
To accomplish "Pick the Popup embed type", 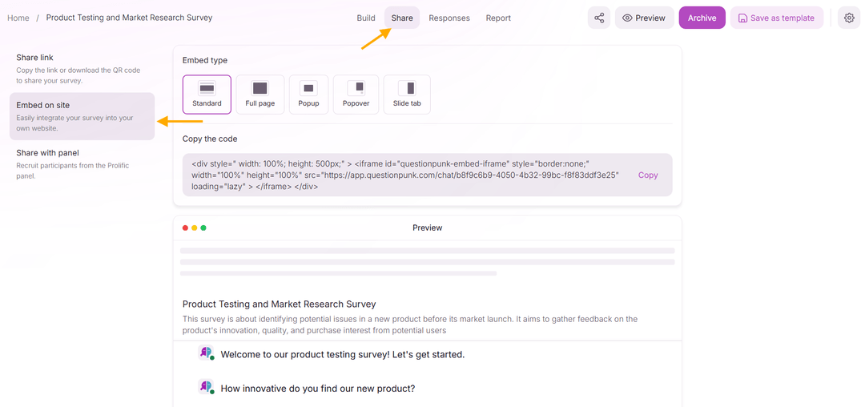I will coord(308,95).
